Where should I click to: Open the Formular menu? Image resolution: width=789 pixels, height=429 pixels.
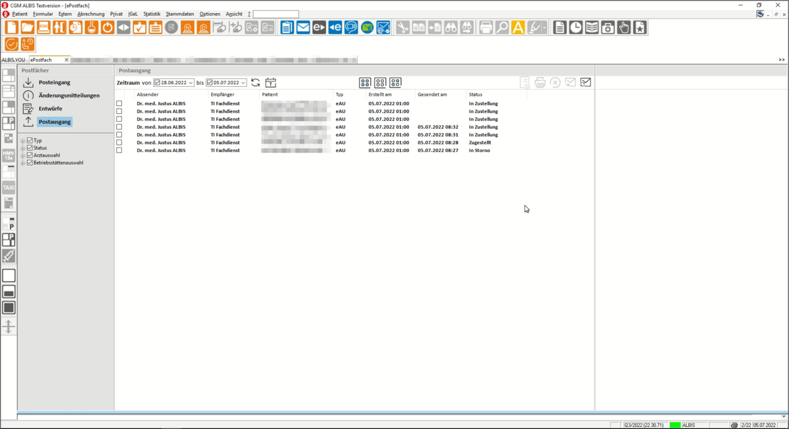click(43, 14)
